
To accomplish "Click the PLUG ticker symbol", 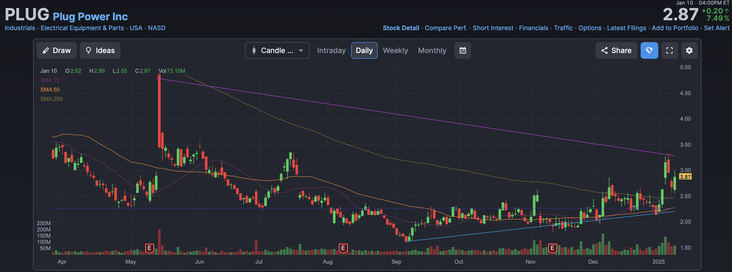I will coord(27,15).
